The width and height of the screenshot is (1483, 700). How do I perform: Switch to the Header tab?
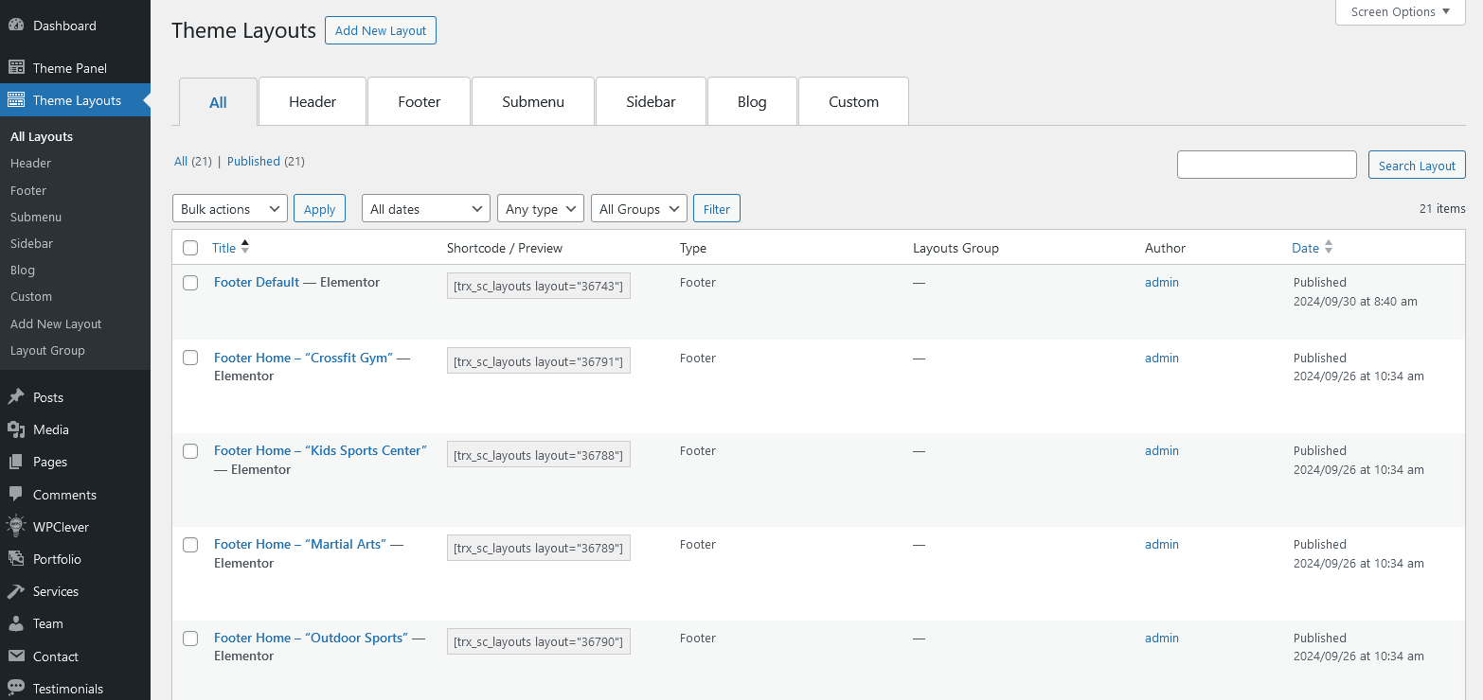click(313, 101)
